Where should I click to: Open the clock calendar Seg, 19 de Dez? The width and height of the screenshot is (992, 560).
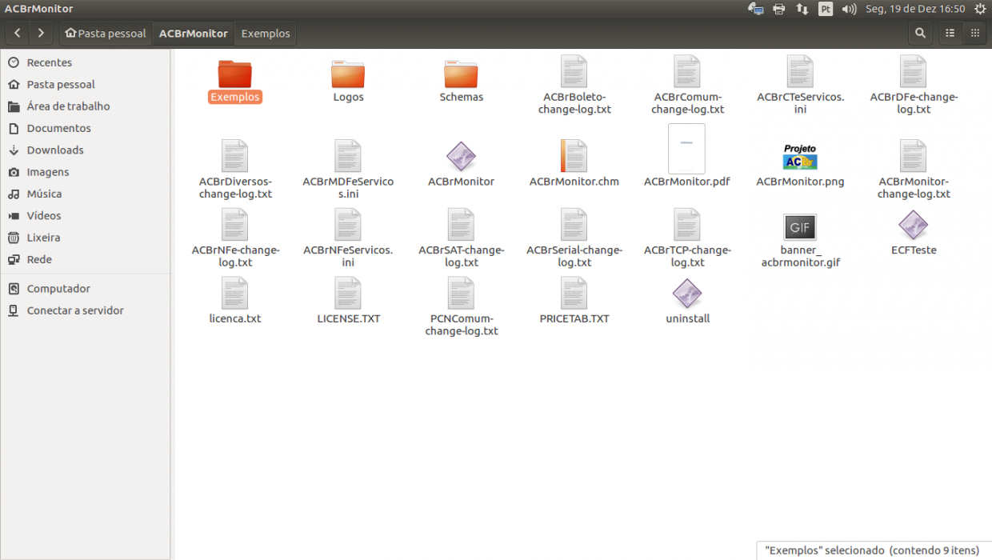(x=915, y=10)
